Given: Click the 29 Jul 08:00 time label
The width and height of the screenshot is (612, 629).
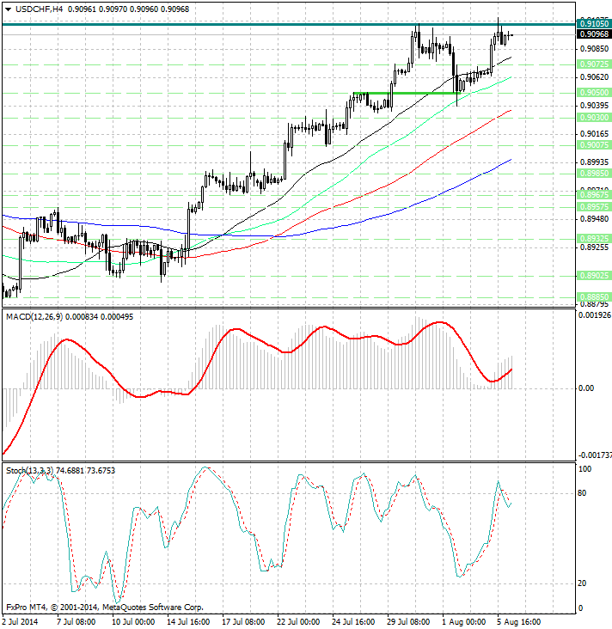Looking at the screenshot, I should (x=408, y=622).
